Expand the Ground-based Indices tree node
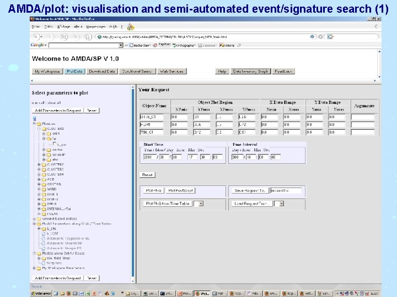Screen dimensions: 397x297 click(x=34, y=218)
